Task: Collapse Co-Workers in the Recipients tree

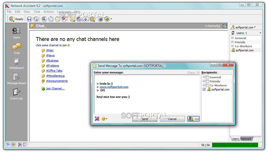Action: [204, 85]
